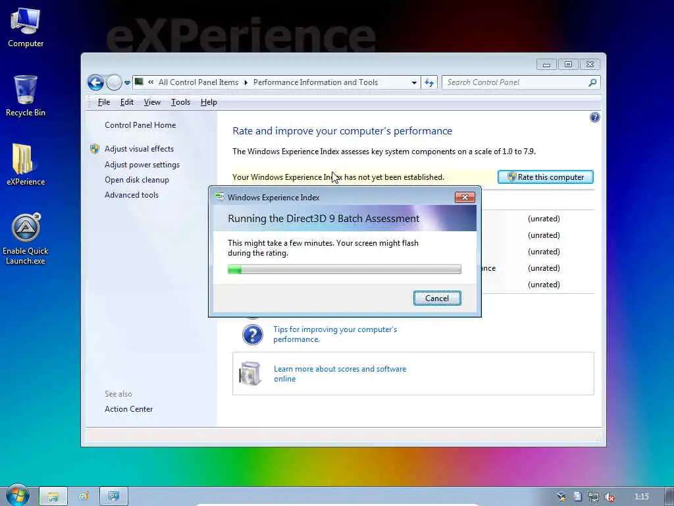Open the Tools menu
674x506 pixels.
[x=180, y=102]
